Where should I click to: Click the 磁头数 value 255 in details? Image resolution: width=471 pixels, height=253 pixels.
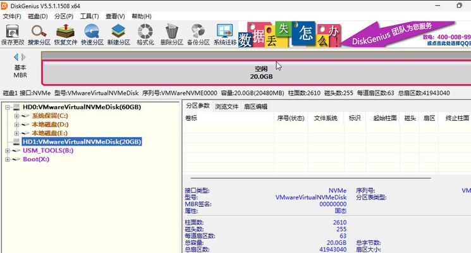point(341,229)
